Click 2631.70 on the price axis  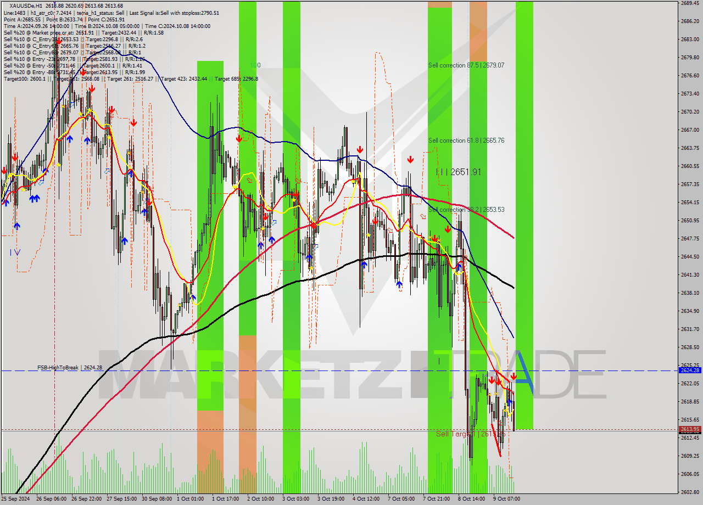point(689,329)
